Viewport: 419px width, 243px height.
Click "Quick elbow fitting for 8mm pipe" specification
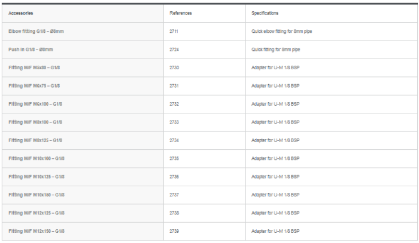pos(281,30)
